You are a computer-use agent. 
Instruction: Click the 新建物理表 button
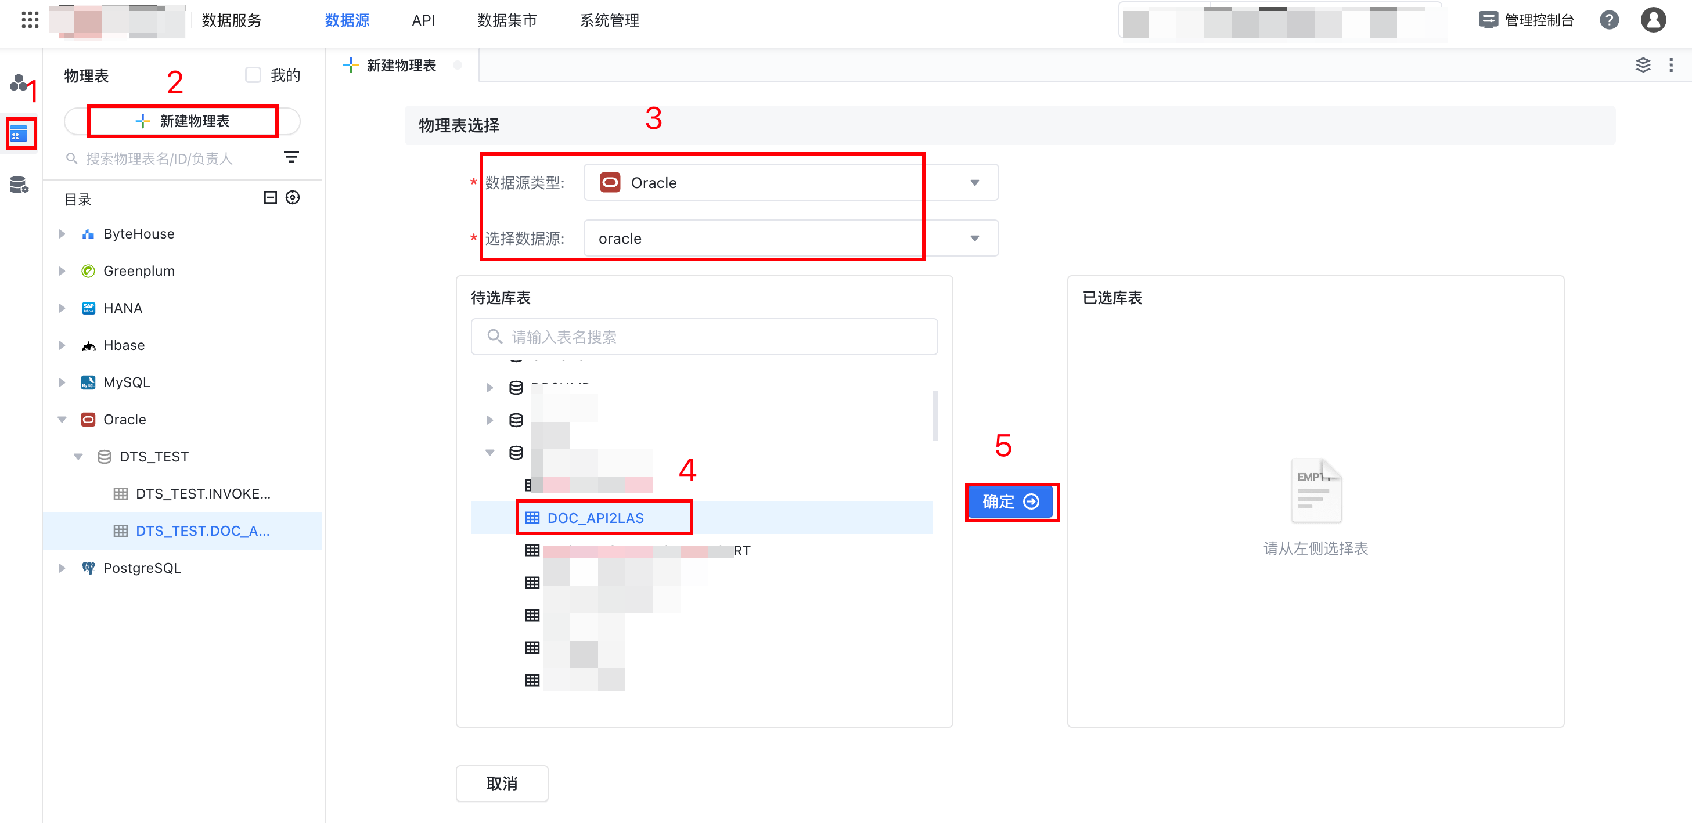pos(182,121)
